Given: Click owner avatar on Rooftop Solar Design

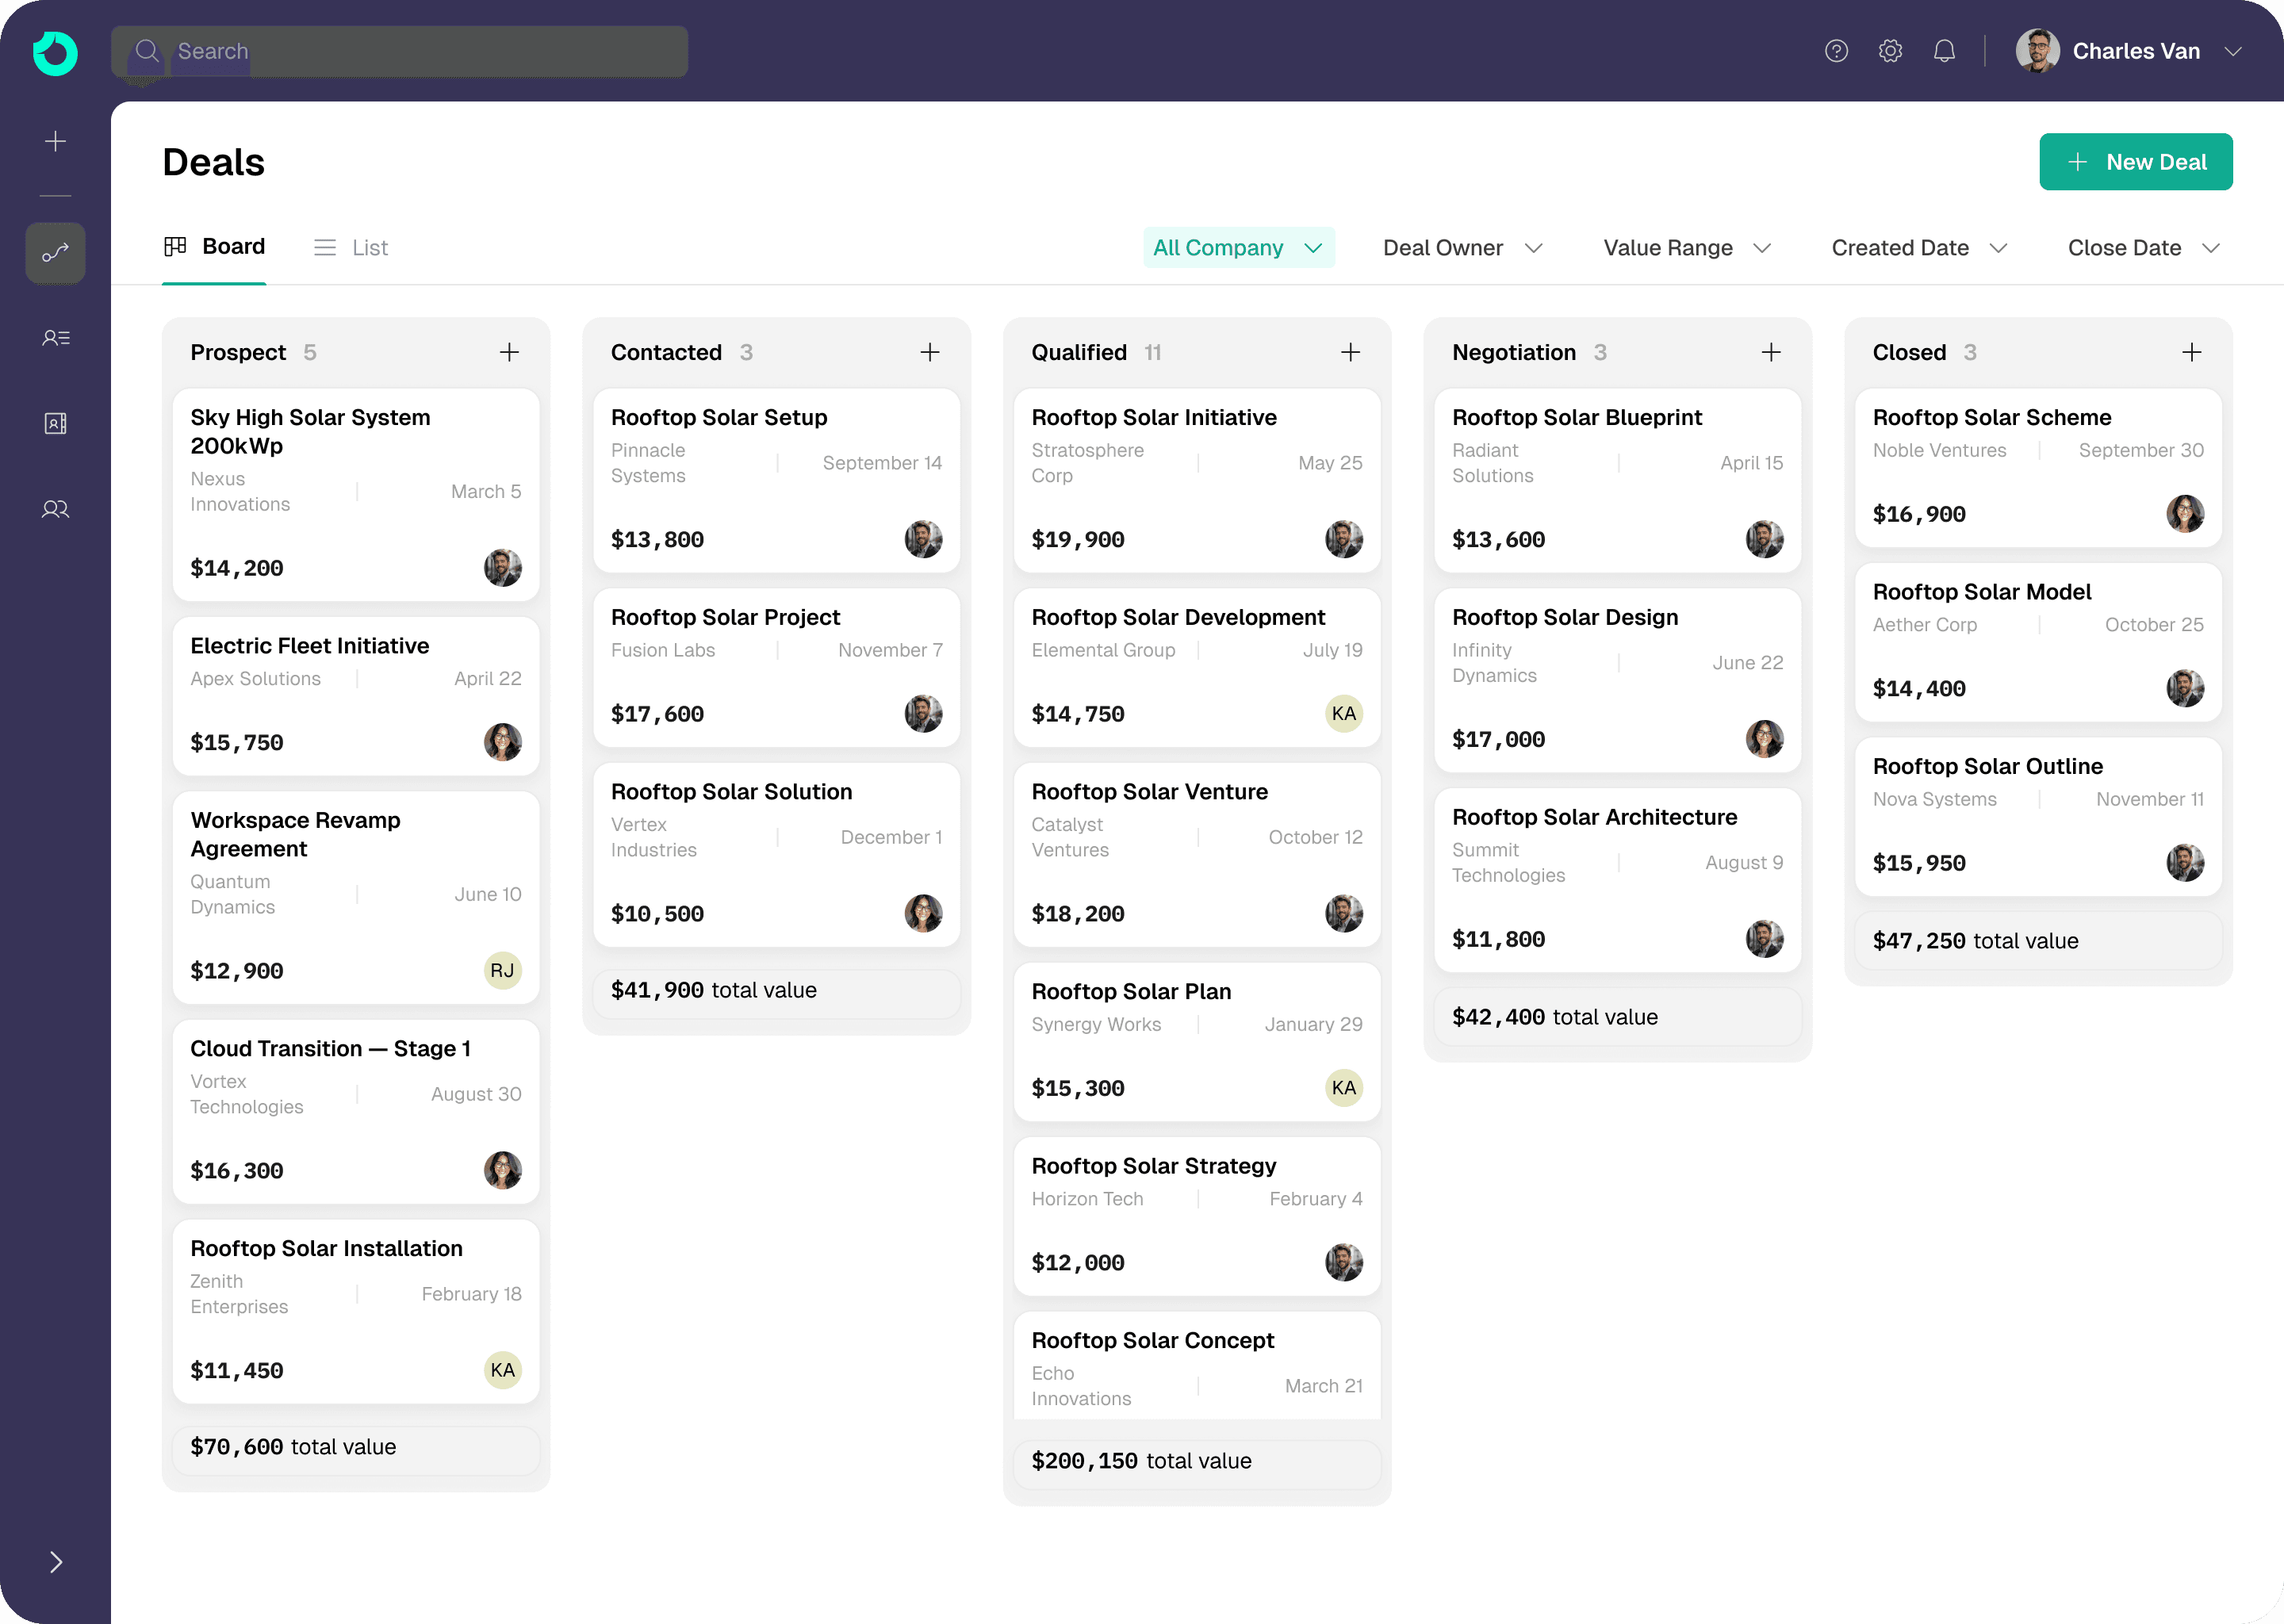Looking at the screenshot, I should pos(1764,739).
